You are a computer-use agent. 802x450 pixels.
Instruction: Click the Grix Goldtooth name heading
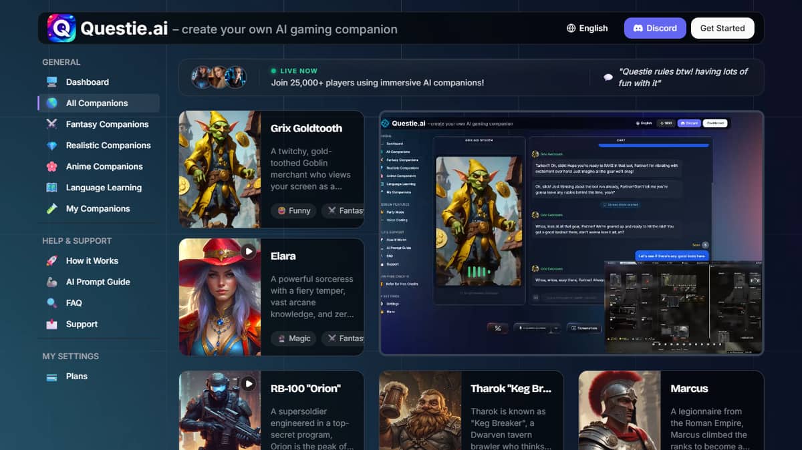(306, 128)
